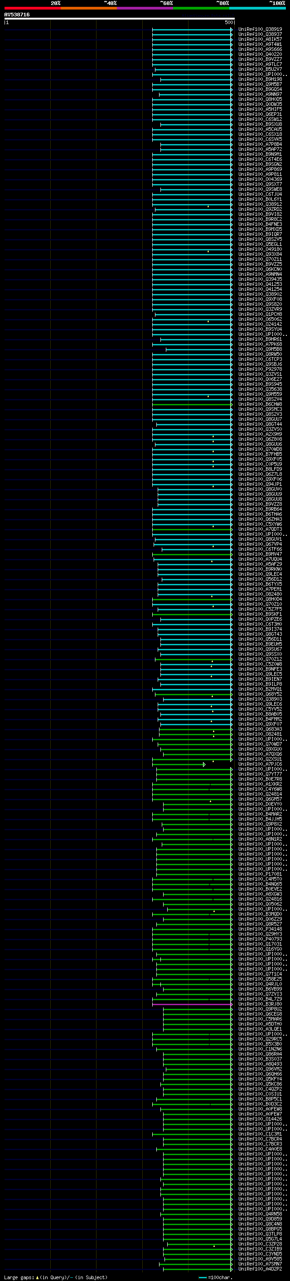
Task: Click the green alignment bar for Q05062
Action: pos(198,904)
